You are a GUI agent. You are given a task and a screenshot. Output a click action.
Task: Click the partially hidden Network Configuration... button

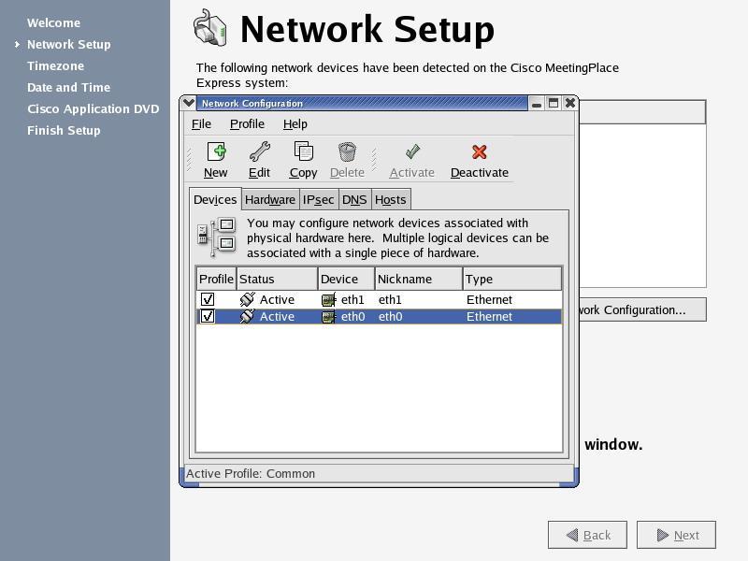(x=642, y=310)
